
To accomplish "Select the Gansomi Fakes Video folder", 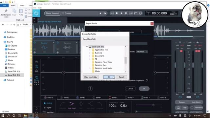I will pyautogui.click(x=104, y=62).
